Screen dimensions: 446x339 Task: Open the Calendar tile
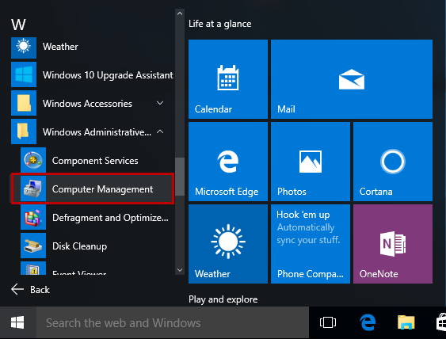click(x=228, y=79)
